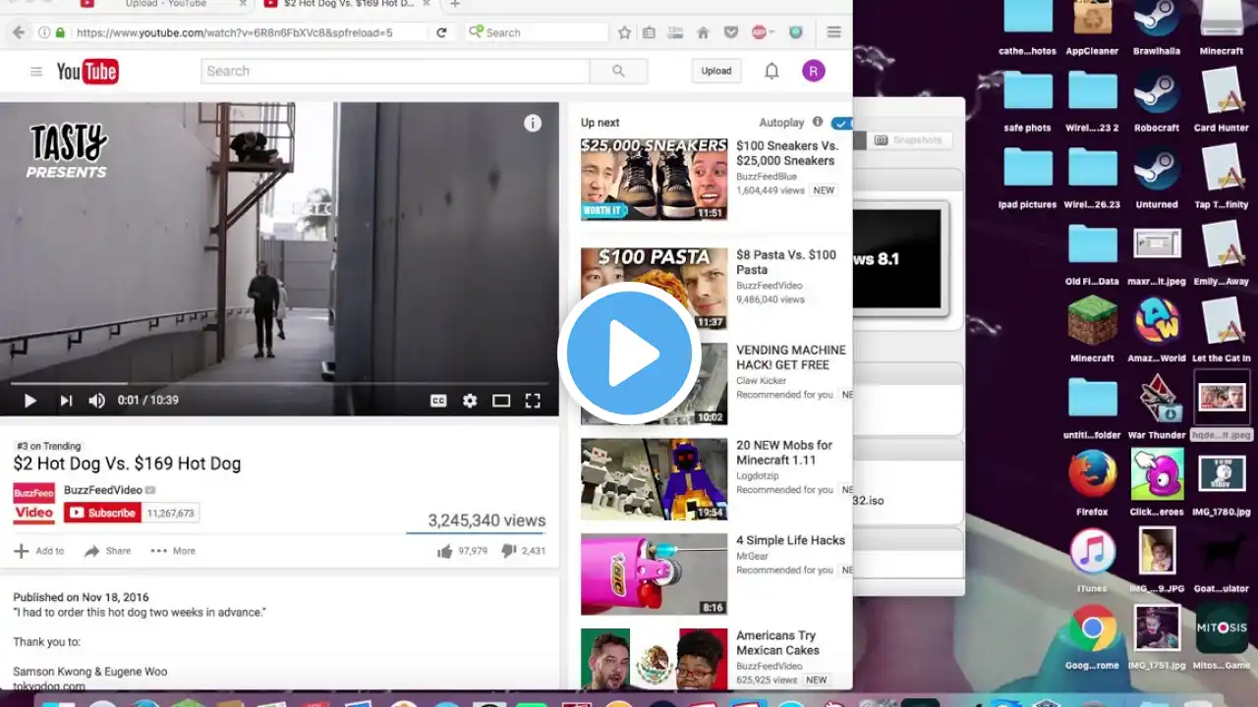Mute the video with the speaker icon
This screenshot has height=707, width=1258.
(96, 401)
